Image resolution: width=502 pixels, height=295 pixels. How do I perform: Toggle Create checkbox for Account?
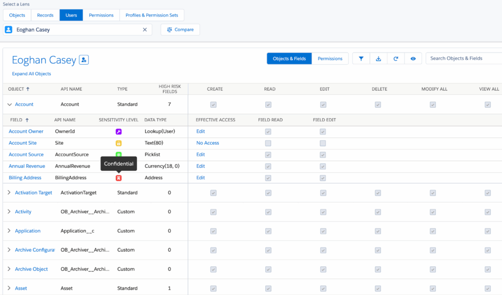[x=213, y=105]
